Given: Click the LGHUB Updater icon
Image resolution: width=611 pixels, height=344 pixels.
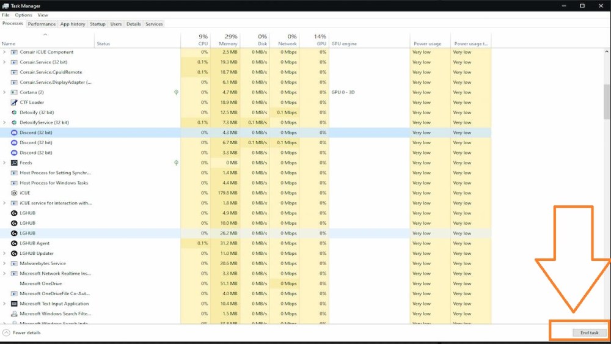Looking at the screenshot, I should 14,254.
